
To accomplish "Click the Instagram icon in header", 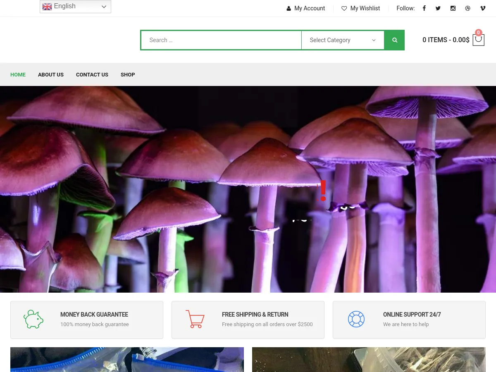I will tap(453, 8).
